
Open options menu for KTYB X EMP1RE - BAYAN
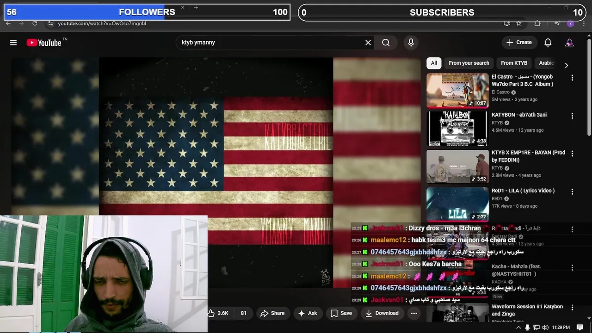click(x=572, y=154)
